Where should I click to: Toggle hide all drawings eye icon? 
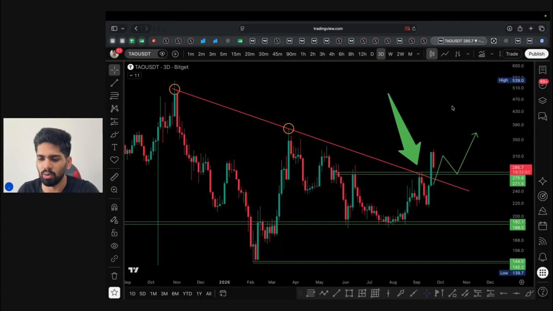point(114,246)
